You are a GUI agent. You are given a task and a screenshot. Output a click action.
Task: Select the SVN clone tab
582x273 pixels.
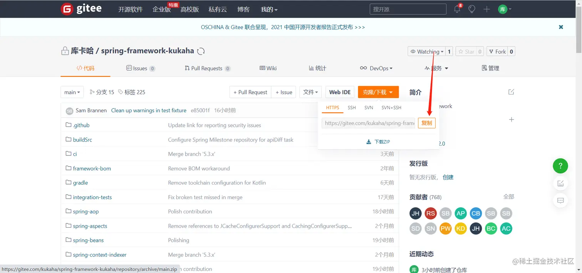(x=369, y=108)
